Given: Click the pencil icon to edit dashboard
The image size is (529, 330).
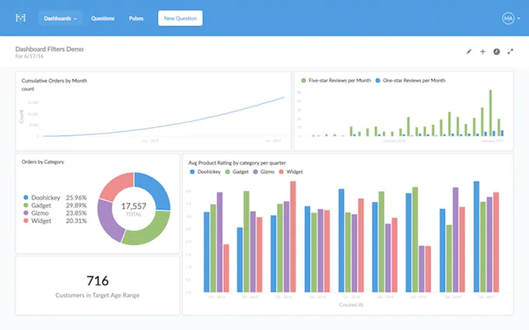Looking at the screenshot, I should 468,51.
